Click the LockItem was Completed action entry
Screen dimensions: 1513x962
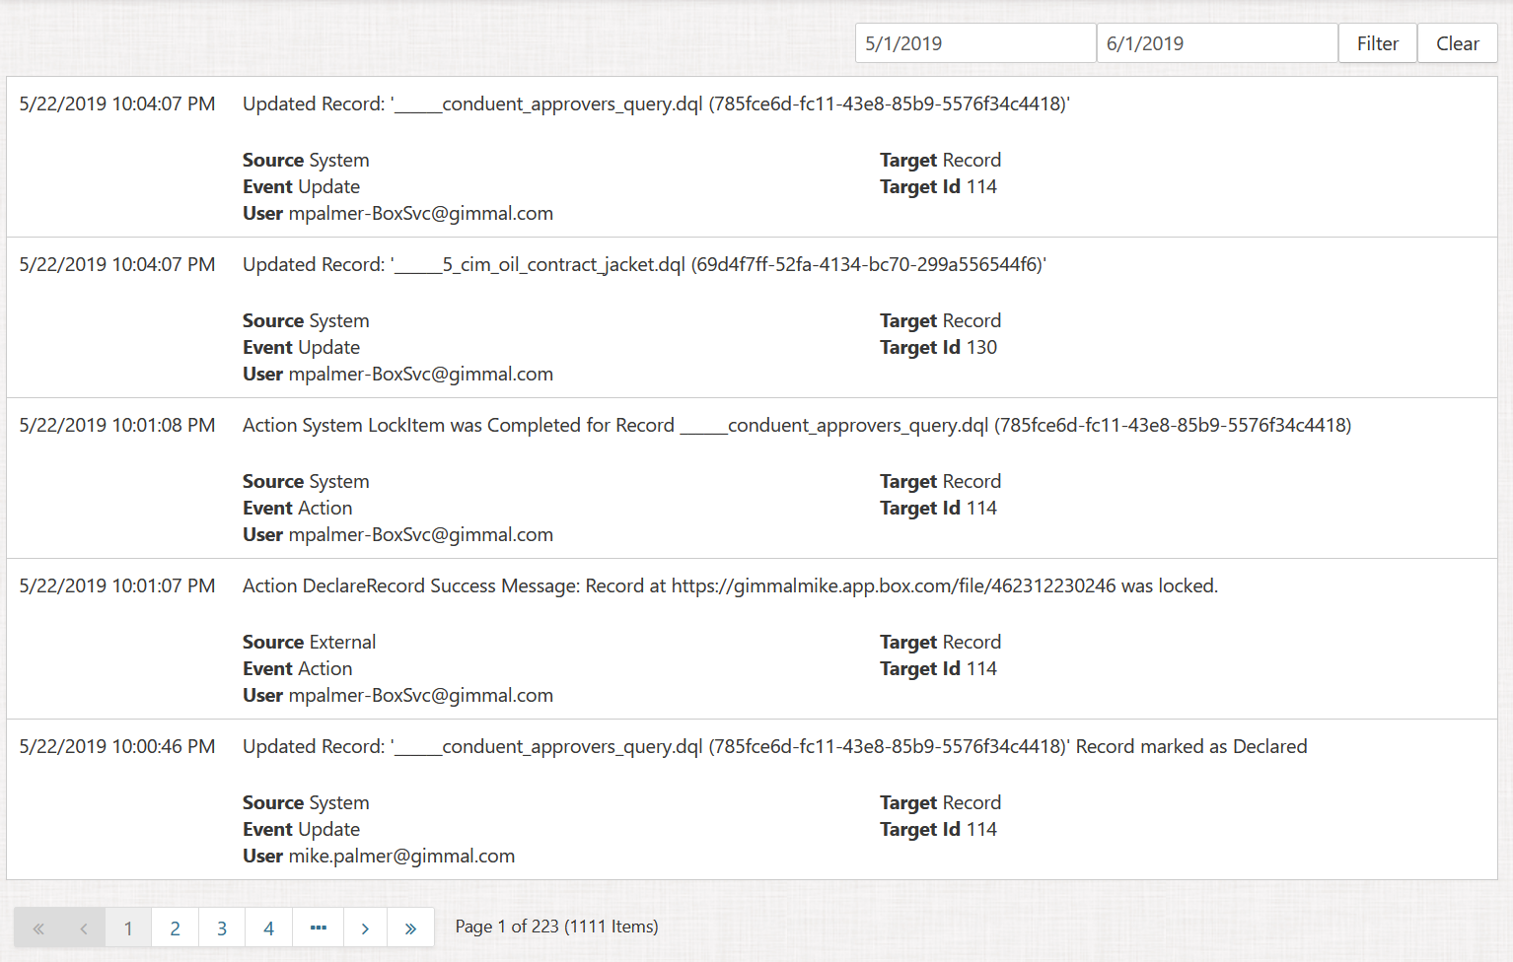click(796, 426)
